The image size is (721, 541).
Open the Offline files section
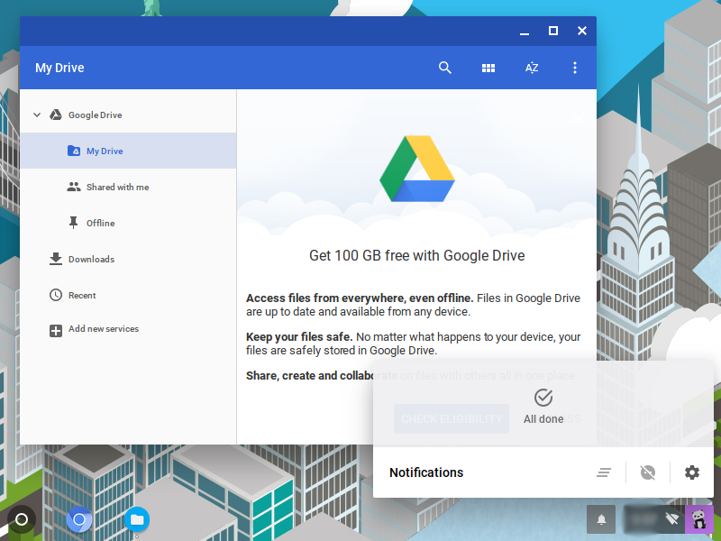(100, 224)
